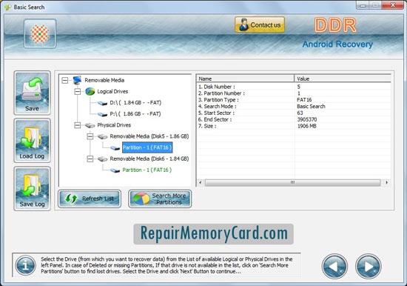Select Removable Media Disk5 - 1.86 GB
The image size is (407, 286).
pyautogui.click(x=149, y=136)
